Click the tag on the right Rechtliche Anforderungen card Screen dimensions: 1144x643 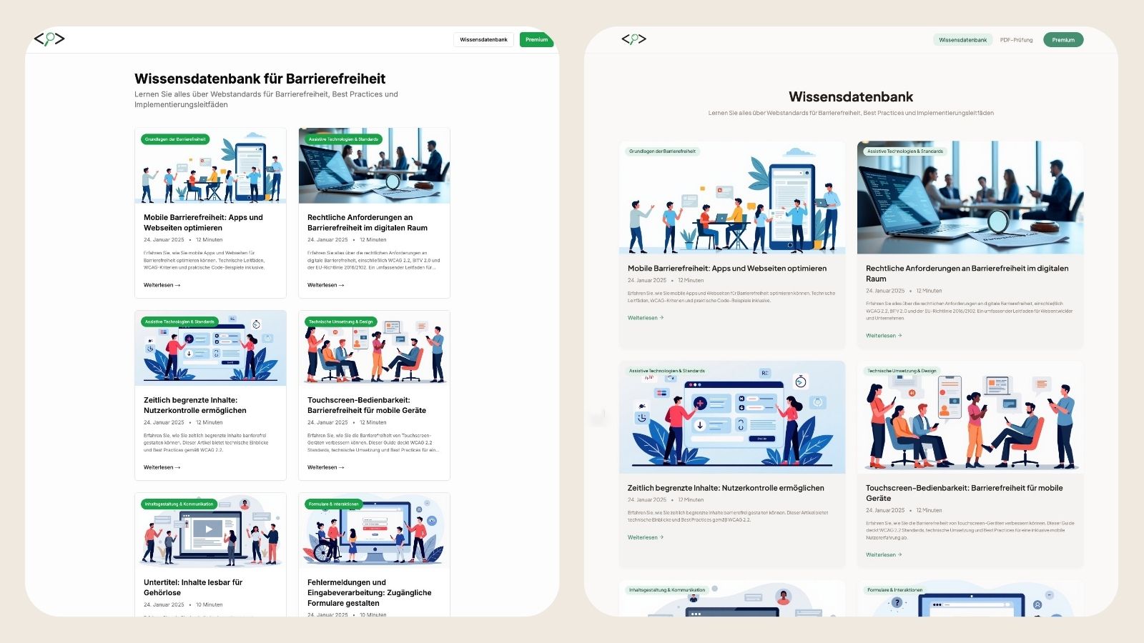point(905,151)
